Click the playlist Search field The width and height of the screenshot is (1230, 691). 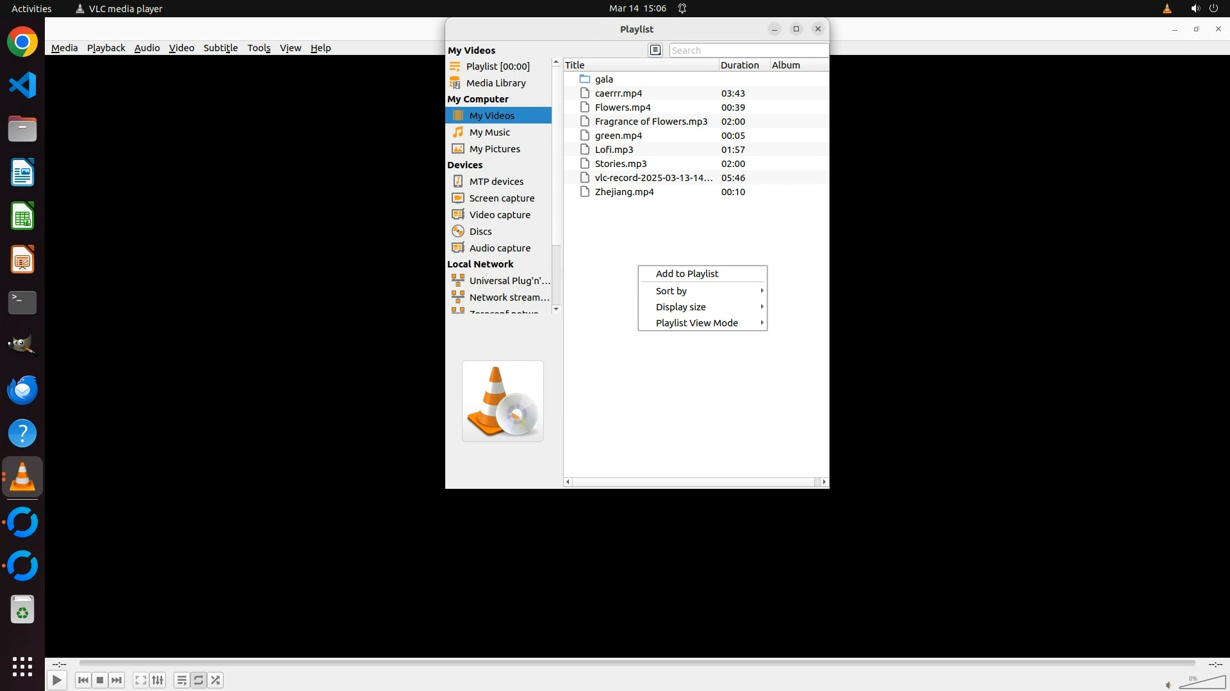click(x=747, y=51)
